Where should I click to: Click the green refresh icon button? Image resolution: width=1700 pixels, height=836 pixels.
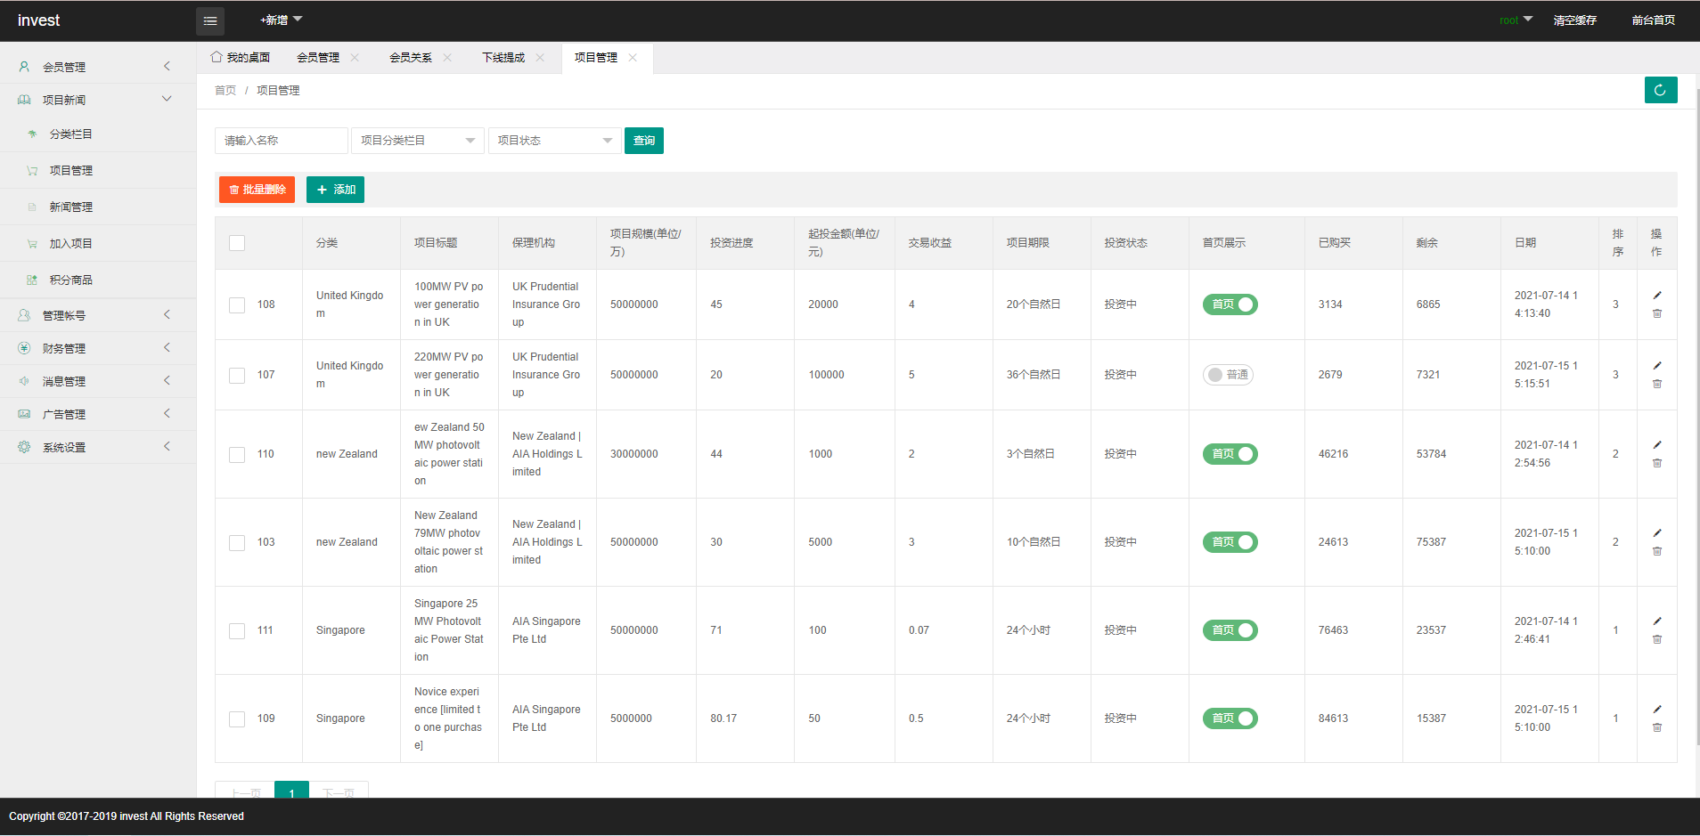coord(1660,90)
